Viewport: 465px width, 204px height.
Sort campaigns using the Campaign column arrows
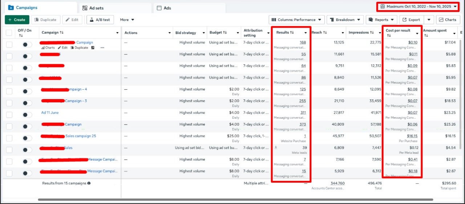click(x=61, y=33)
